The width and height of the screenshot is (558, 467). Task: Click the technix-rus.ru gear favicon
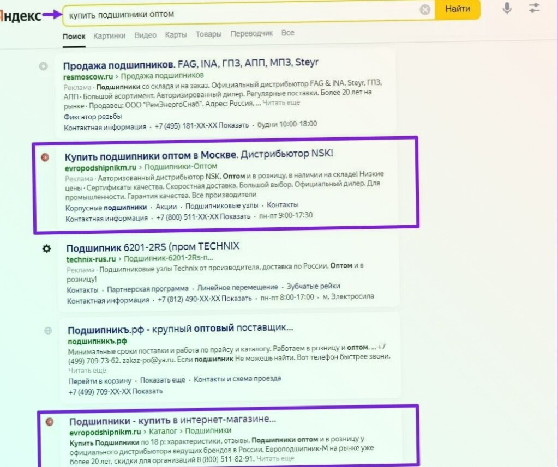(x=46, y=249)
